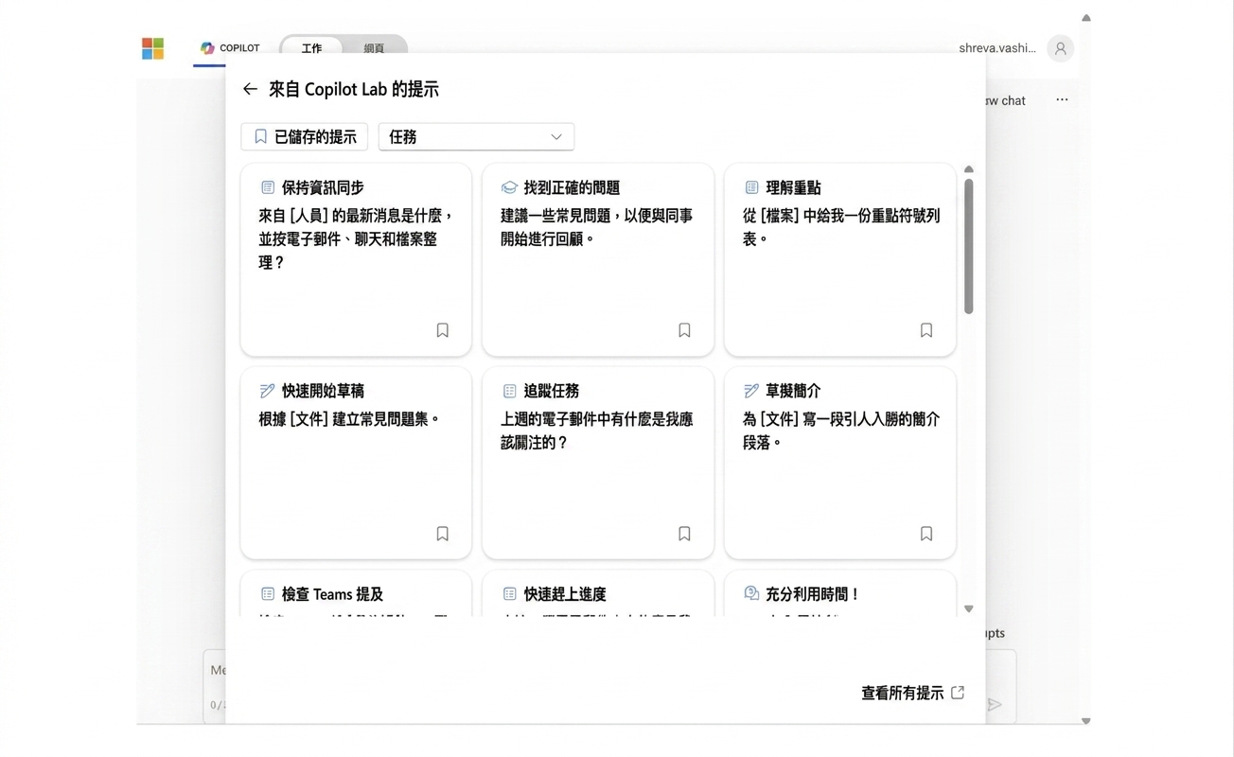Image resolution: width=1234 pixels, height=757 pixels.
Task: Click the page scroll-up arrow at top right
Action: [1085, 17]
